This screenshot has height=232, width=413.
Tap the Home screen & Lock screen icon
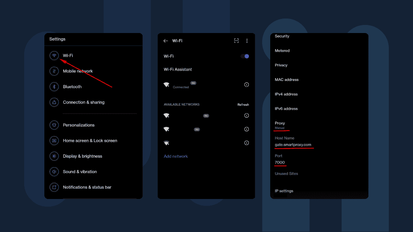[x=54, y=141]
